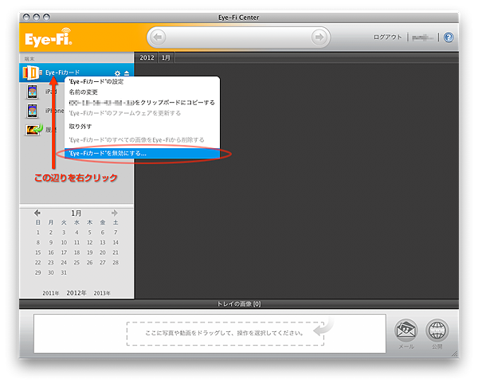Open the history icon in sidebar
The width and height of the screenshot is (478, 391).
(33, 130)
